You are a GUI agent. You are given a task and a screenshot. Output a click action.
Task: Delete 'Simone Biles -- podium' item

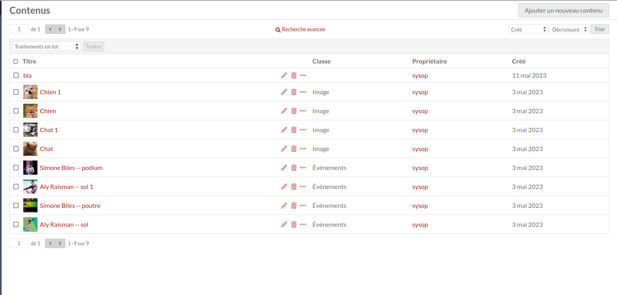(x=294, y=168)
